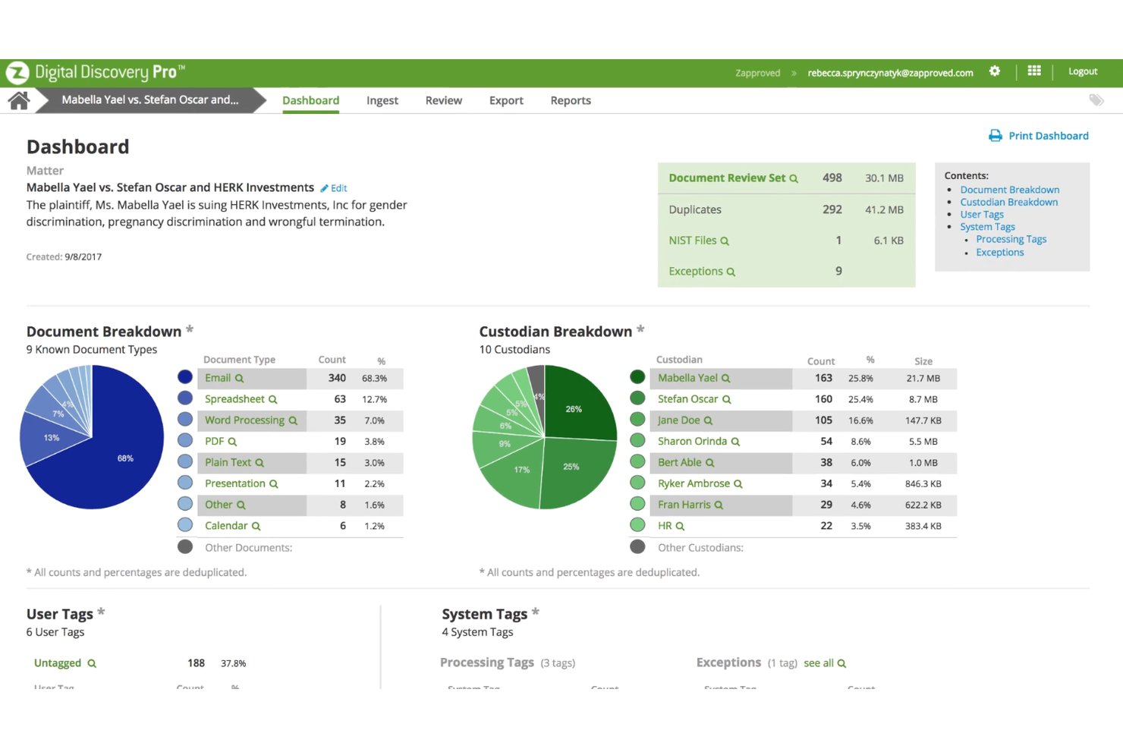1123x749 pixels.
Task: Click the see all link for Exceptions
Action: coord(819,663)
